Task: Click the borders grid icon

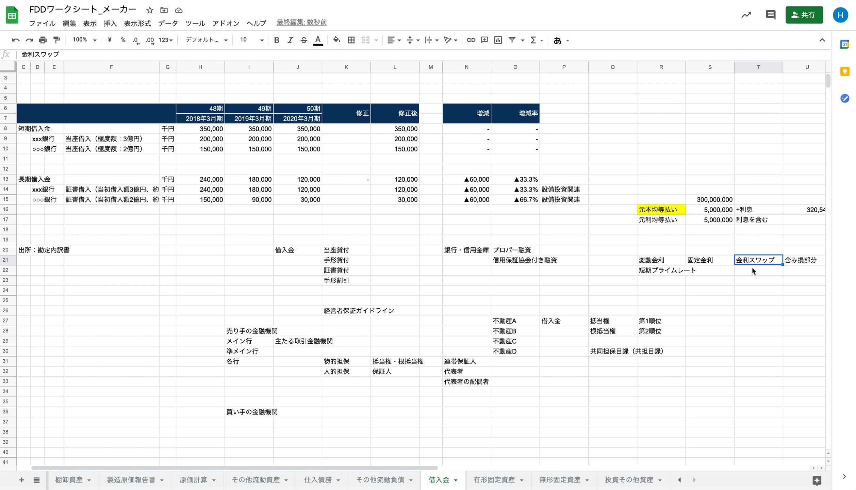Action: pyautogui.click(x=351, y=40)
